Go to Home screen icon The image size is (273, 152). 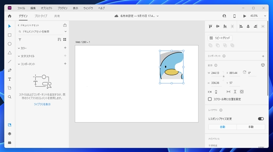coord(10,16)
